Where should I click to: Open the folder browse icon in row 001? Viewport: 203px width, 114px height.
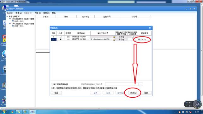point(114,37)
